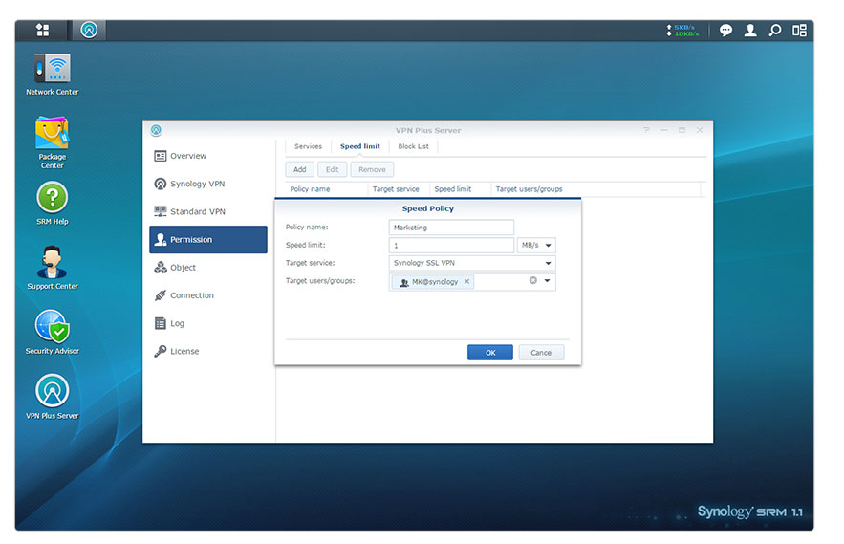Screen dimensions: 844x544
Task: Open the Target service dropdown
Action: [472, 263]
